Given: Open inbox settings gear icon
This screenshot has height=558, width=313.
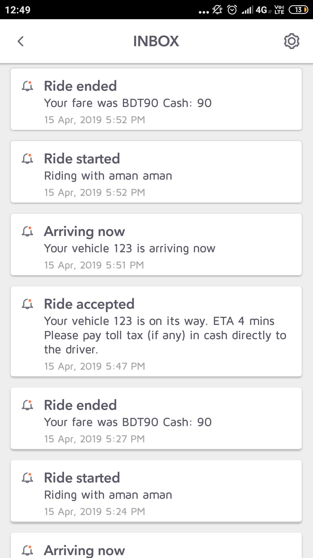Looking at the screenshot, I should [x=291, y=41].
